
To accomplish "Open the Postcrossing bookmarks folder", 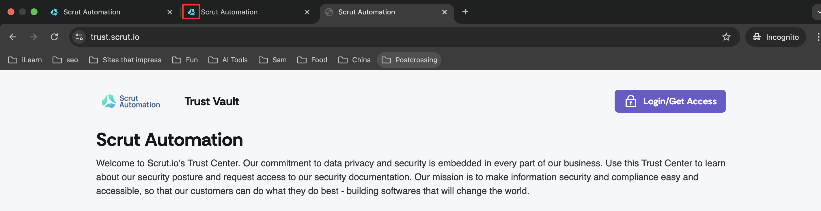I will [409, 60].
